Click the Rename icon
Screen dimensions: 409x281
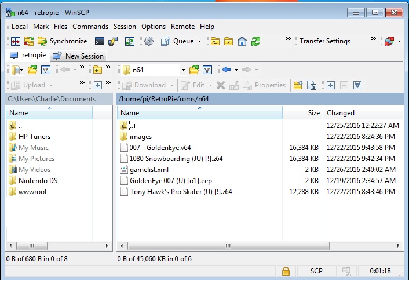tap(234, 85)
